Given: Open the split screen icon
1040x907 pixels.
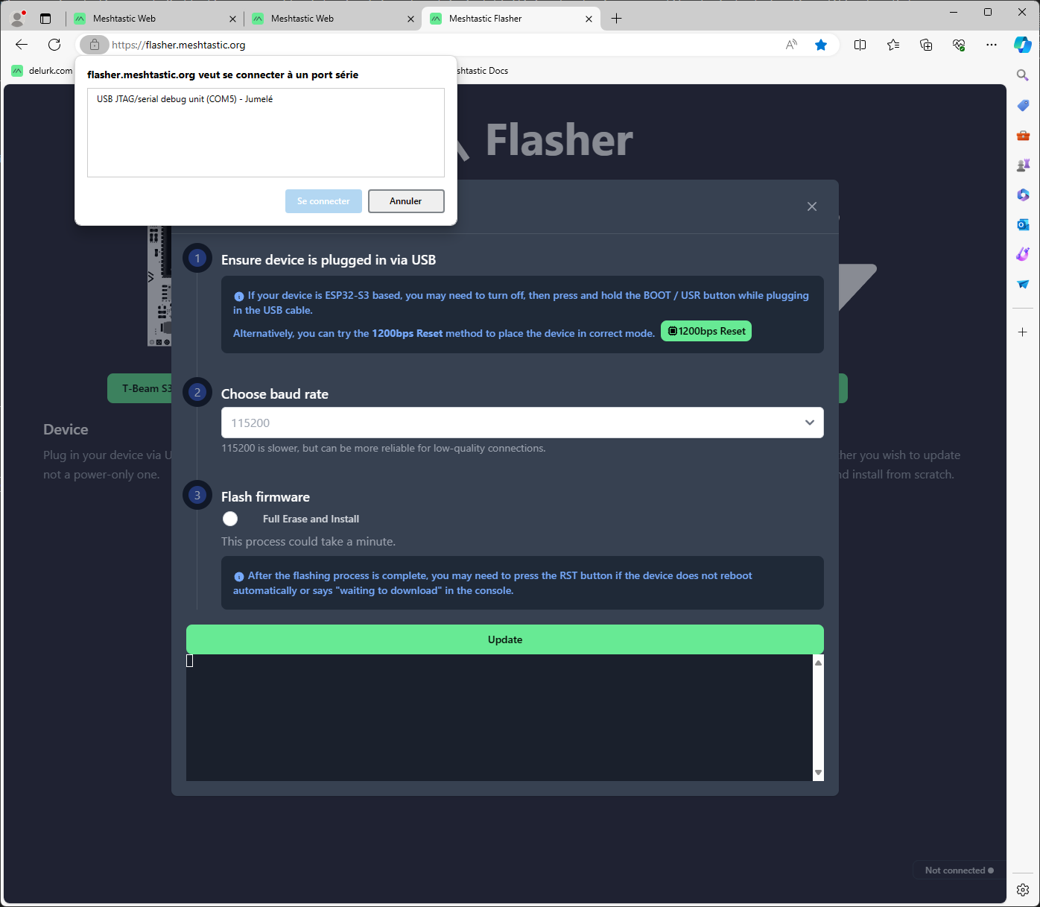Looking at the screenshot, I should click(860, 45).
